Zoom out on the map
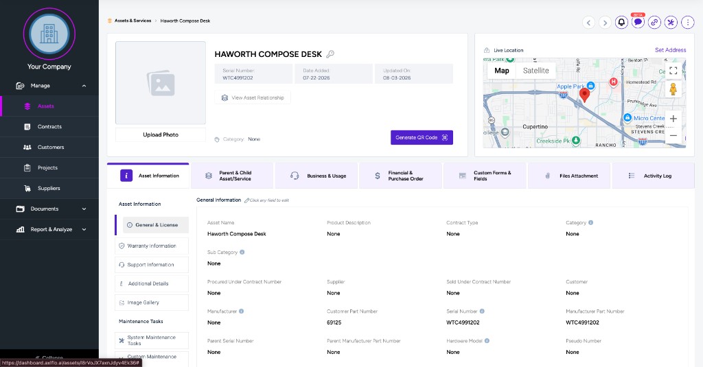This screenshot has width=703, height=367. pos(673,135)
